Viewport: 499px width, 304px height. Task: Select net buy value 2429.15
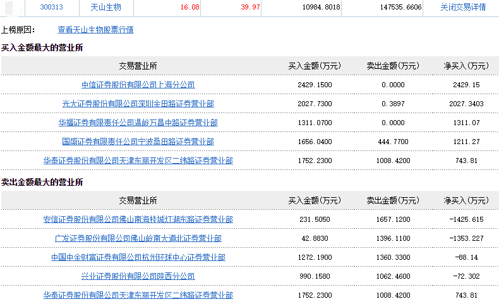[466, 85]
